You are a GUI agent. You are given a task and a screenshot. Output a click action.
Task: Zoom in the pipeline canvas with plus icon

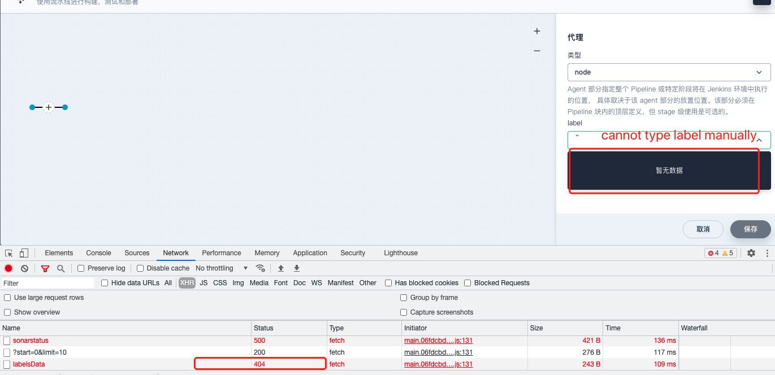pyautogui.click(x=537, y=31)
